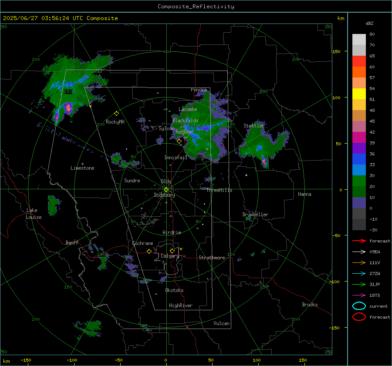Click the Sundre label

[x=132, y=180]
